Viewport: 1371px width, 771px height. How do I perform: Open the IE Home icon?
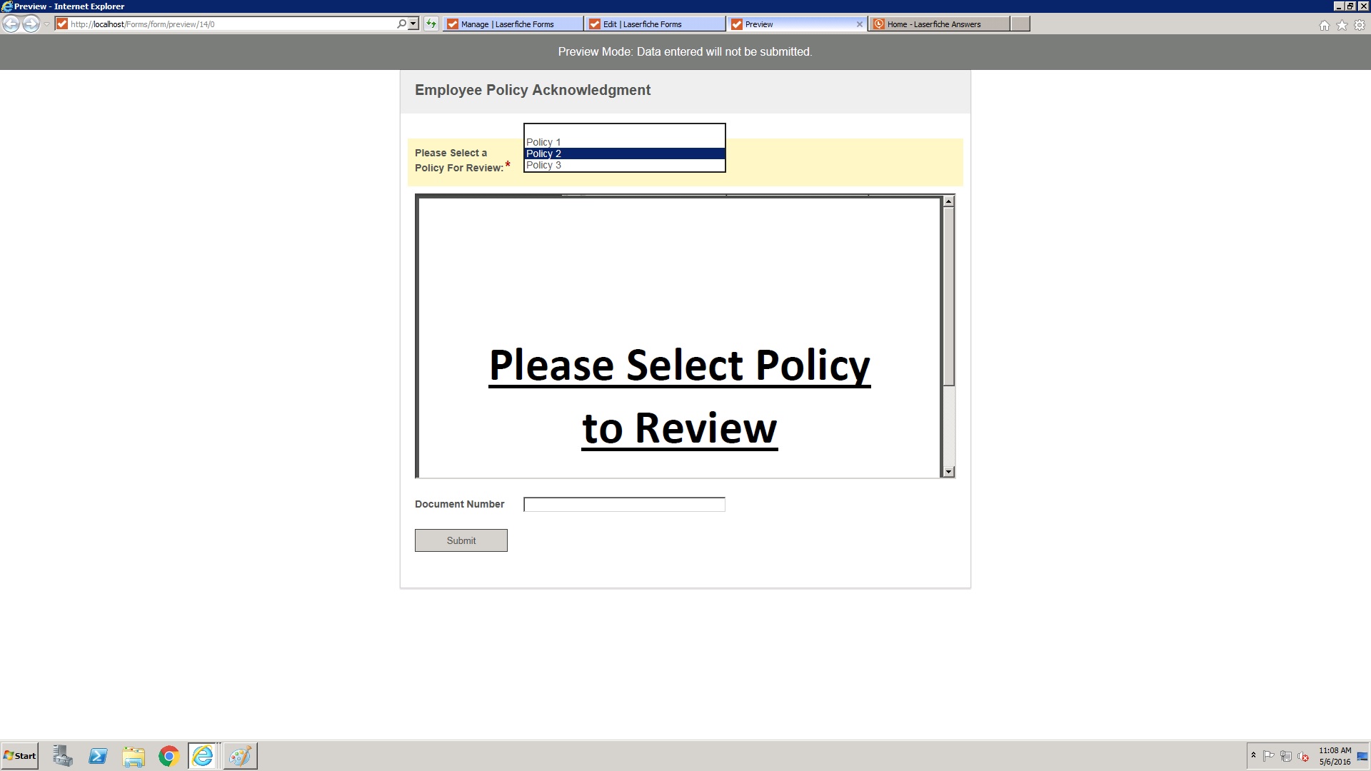(1324, 25)
